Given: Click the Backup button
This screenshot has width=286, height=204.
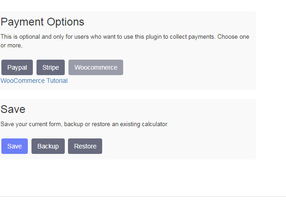Looking at the screenshot, I should [x=48, y=146].
